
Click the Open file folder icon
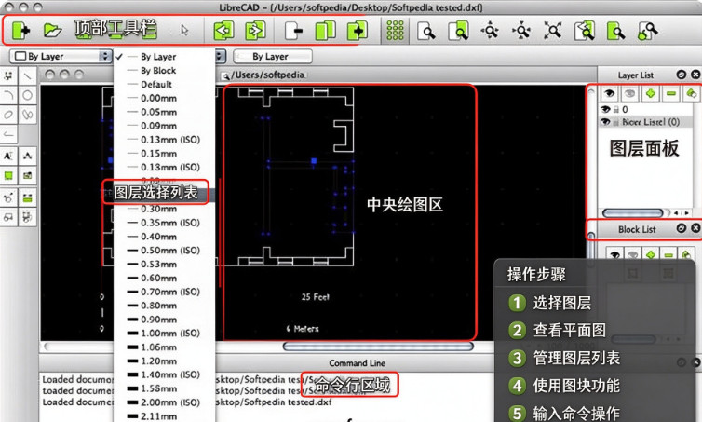click(x=52, y=31)
